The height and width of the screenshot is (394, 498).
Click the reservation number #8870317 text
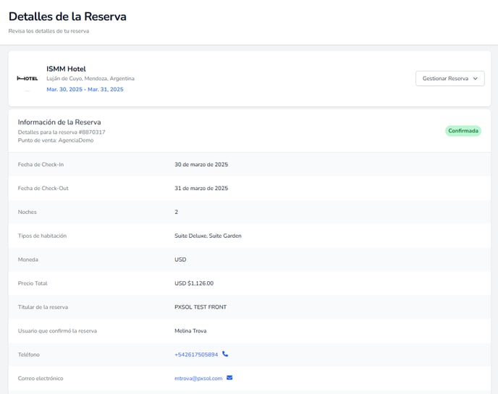click(x=90, y=132)
